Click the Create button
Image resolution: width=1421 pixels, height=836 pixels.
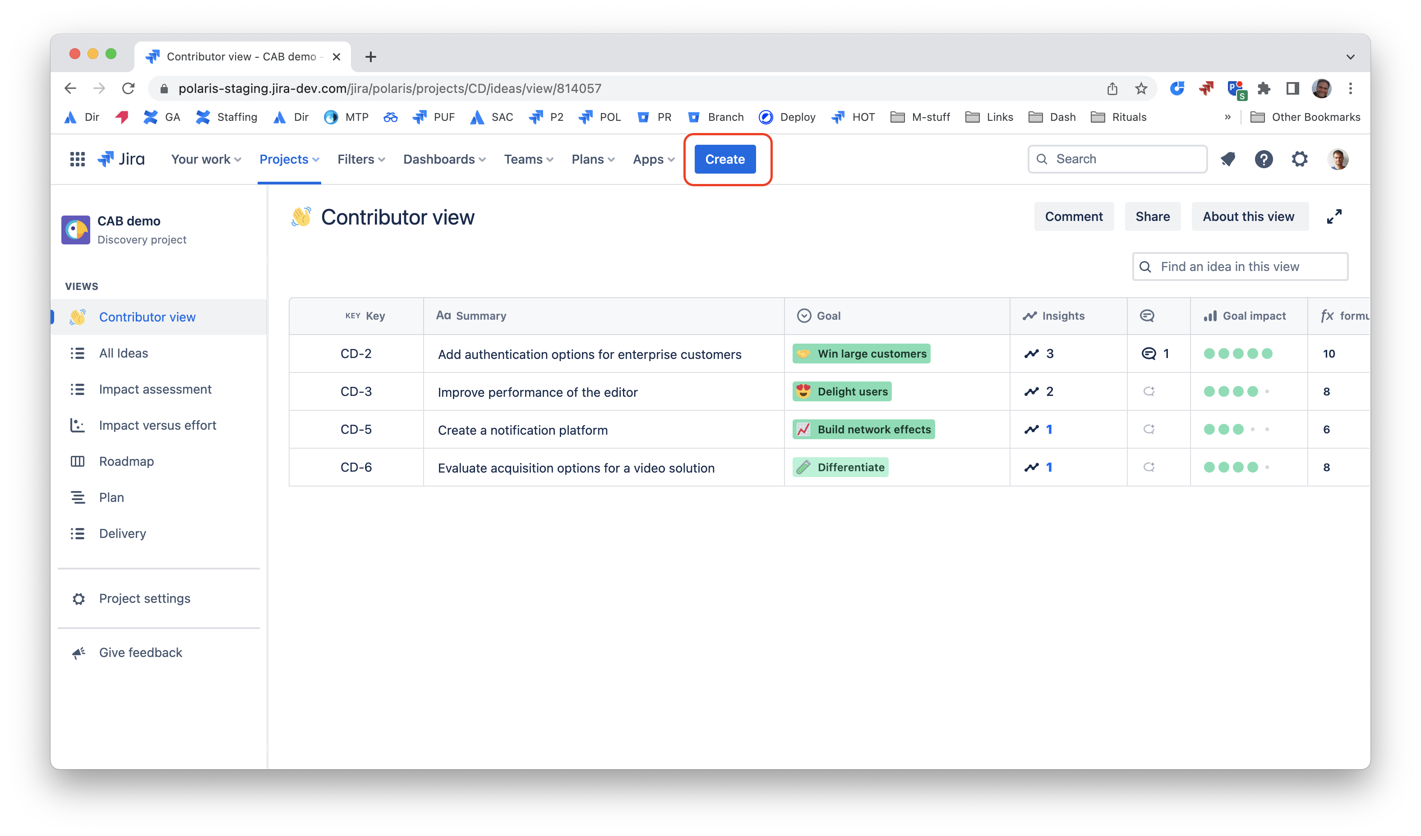(724, 159)
